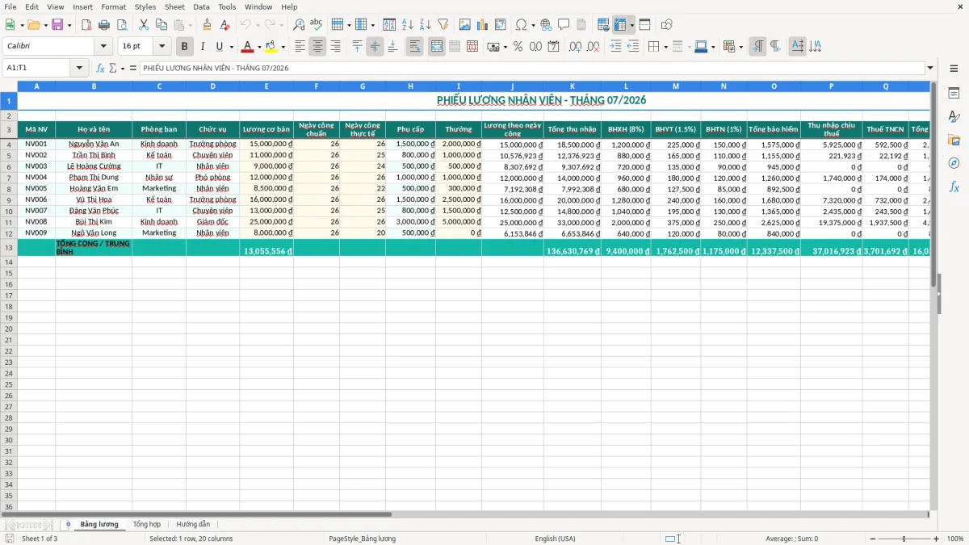Apply the yellow background color swatch
This screenshot has height=545, width=969.
271,47
